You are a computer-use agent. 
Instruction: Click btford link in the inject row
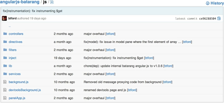(x=149, y=58)
